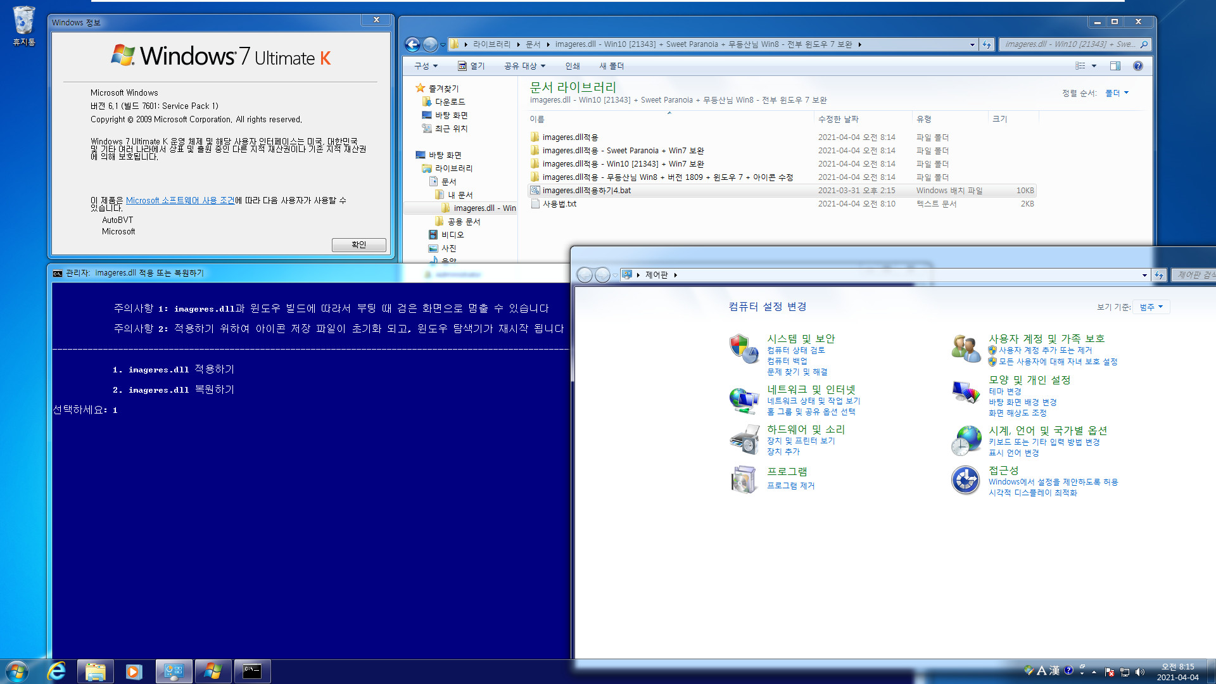
Task: Click 문서 breadcrumb in Explorer address bar
Action: click(x=533, y=44)
